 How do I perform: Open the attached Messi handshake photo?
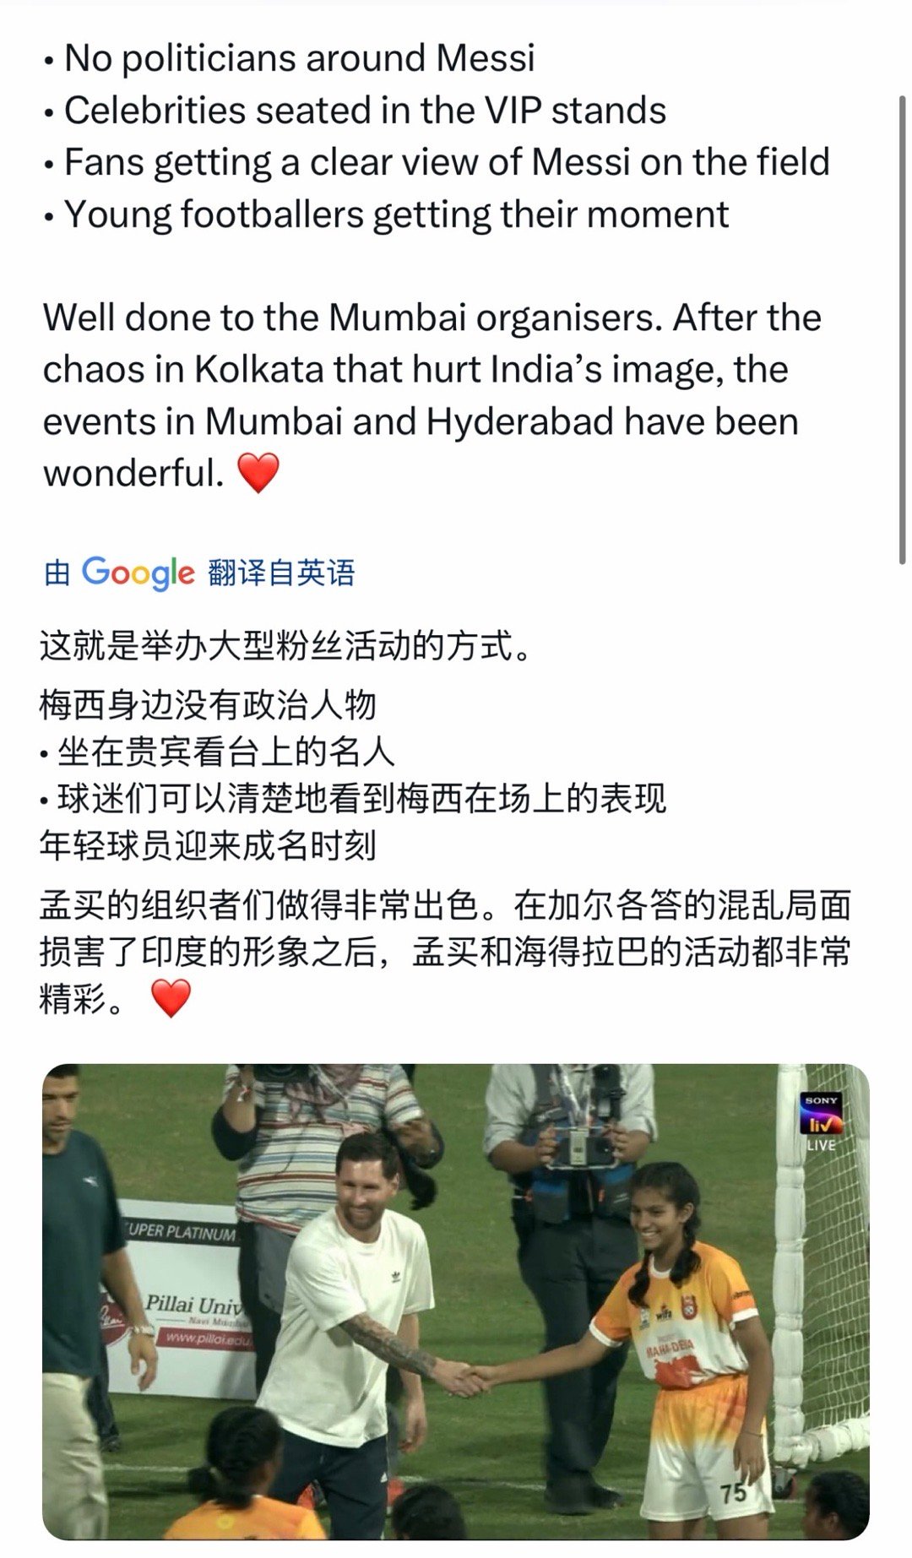point(456,1301)
